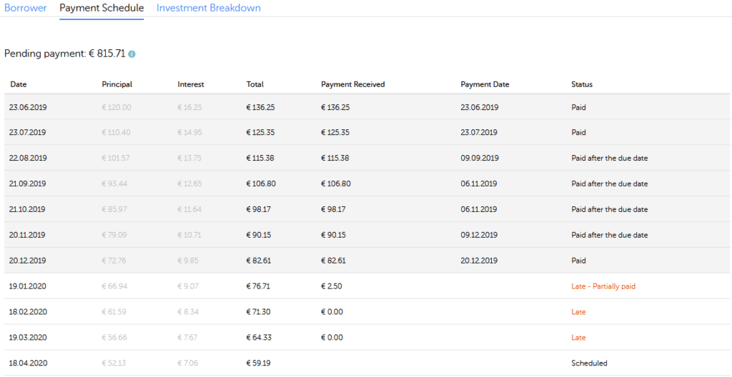
Task: Select the 19.03.2020 due date cell
Action: pyautogui.click(x=28, y=337)
